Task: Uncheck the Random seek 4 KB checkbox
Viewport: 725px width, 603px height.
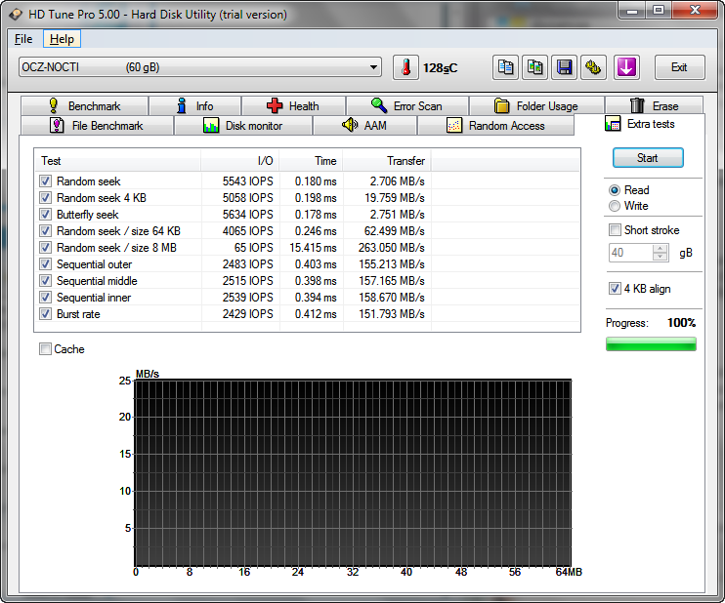Action: tap(45, 198)
